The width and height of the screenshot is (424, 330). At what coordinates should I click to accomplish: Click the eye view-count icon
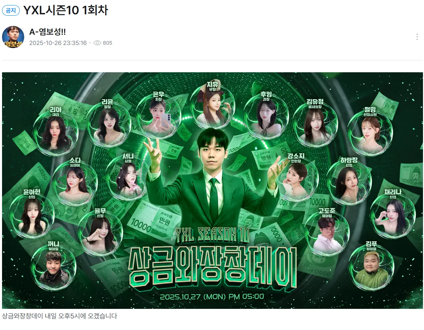tap(97, 43)
